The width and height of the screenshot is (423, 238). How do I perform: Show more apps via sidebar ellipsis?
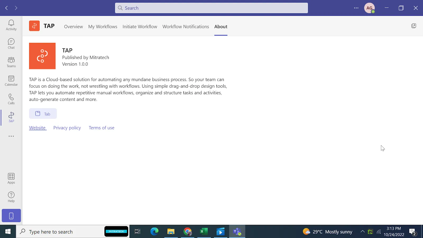click(11, 136)
